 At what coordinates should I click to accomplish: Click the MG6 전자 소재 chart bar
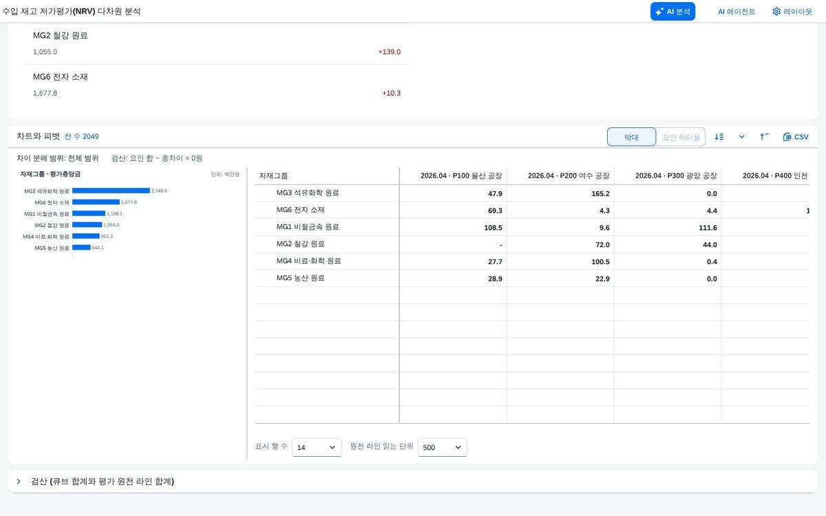pyautogui.click(x=96, y=202)
